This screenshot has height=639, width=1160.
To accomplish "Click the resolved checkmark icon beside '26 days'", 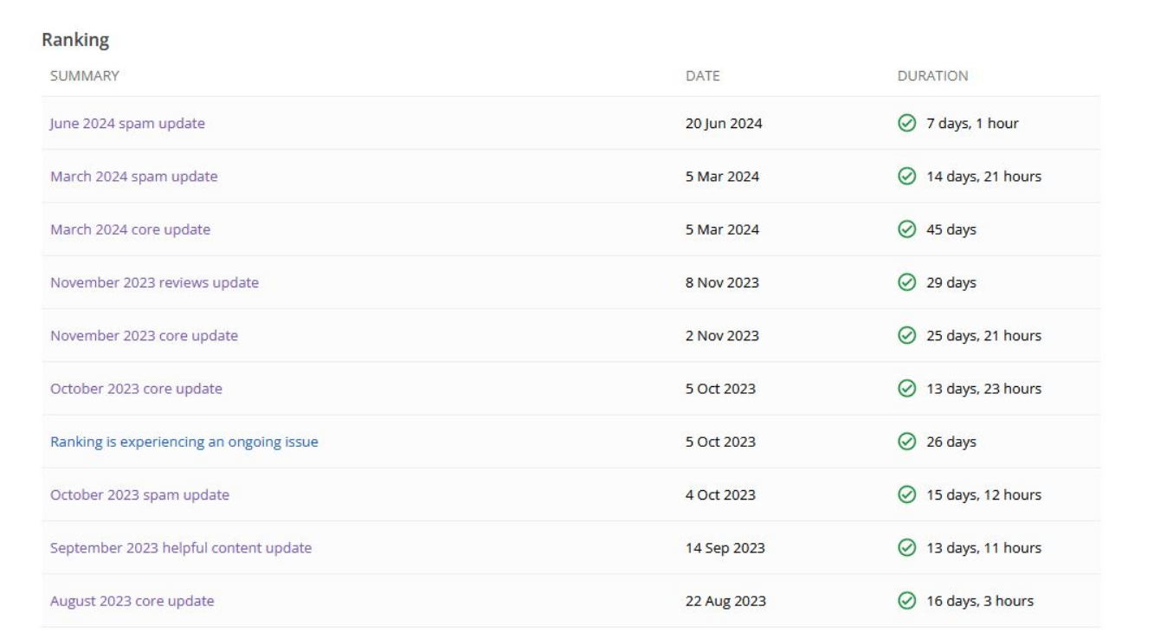I will point(907,442).
